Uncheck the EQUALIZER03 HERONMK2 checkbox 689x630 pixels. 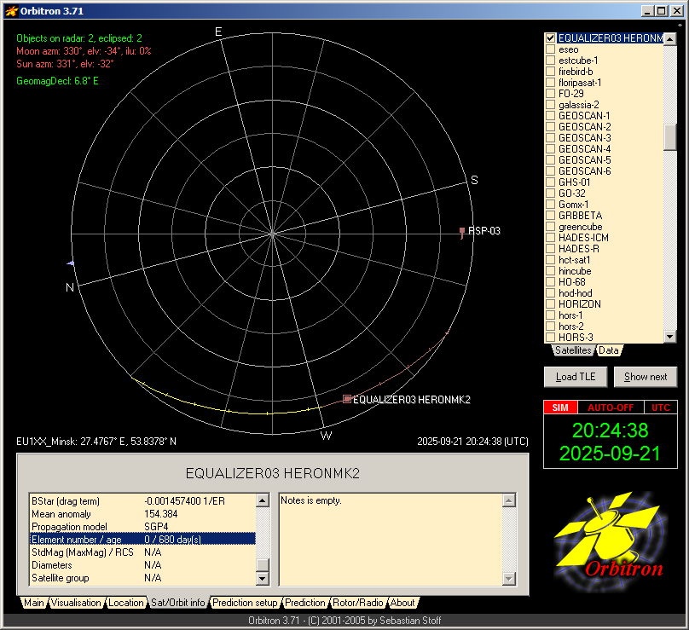(x=551, y=38)
